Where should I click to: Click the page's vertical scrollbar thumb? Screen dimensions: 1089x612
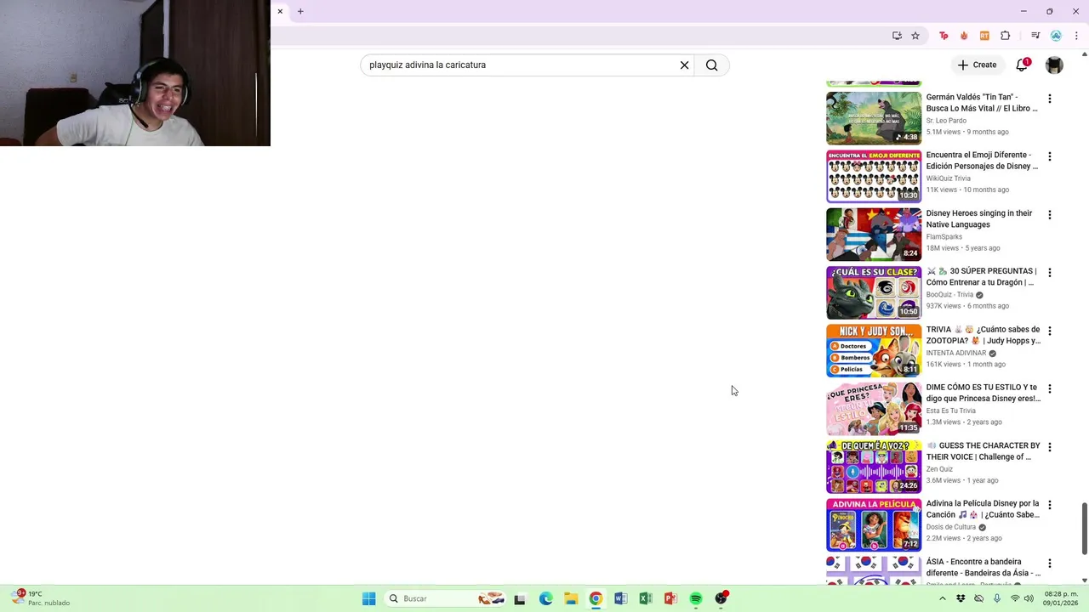coord(1084,528)
